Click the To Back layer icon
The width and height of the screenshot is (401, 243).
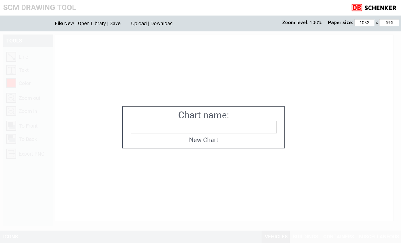pos(11,139)
